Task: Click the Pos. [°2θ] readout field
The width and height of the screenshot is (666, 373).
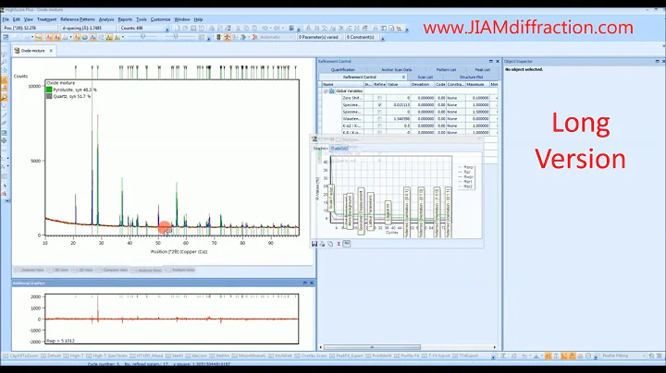Action: [x=30, y=28]
